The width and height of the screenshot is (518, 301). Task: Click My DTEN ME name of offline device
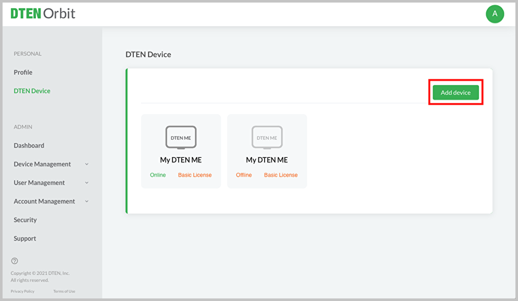click(x=267, y=160)
